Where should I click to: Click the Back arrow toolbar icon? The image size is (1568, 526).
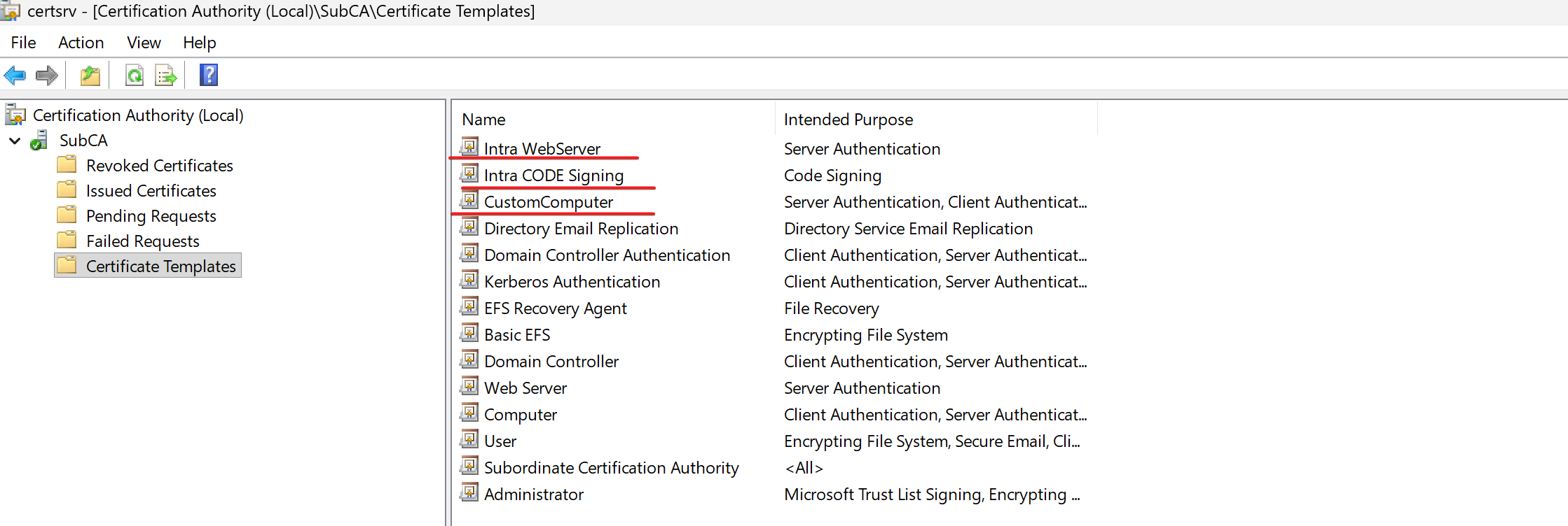(15, 75)
